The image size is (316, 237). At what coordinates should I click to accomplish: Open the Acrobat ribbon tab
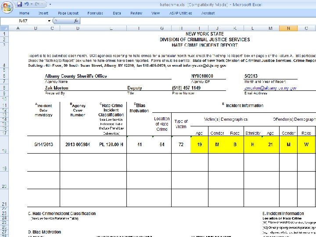click(x=208, y=13)
